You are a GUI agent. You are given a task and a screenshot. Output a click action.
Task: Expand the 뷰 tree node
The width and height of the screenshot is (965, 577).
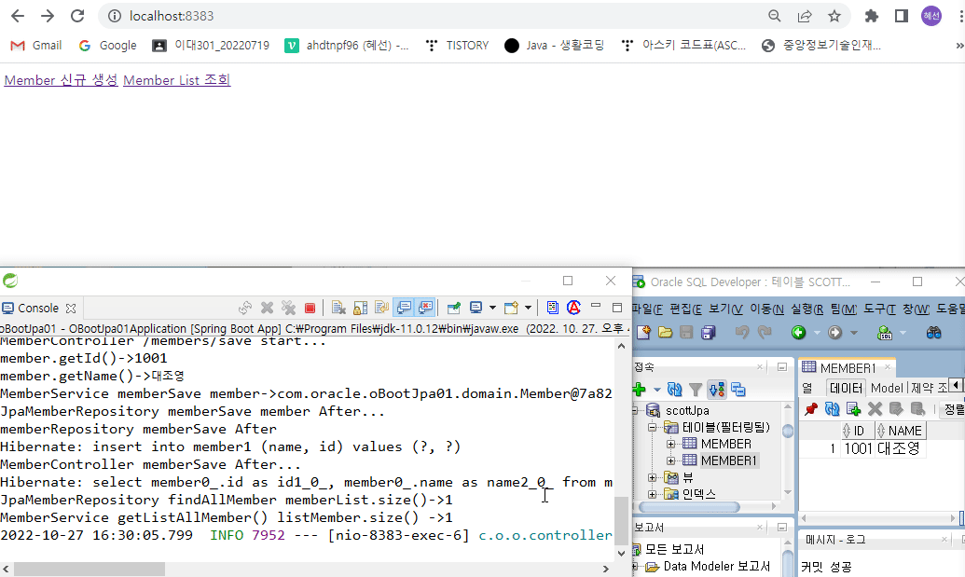tap(653, 477)
